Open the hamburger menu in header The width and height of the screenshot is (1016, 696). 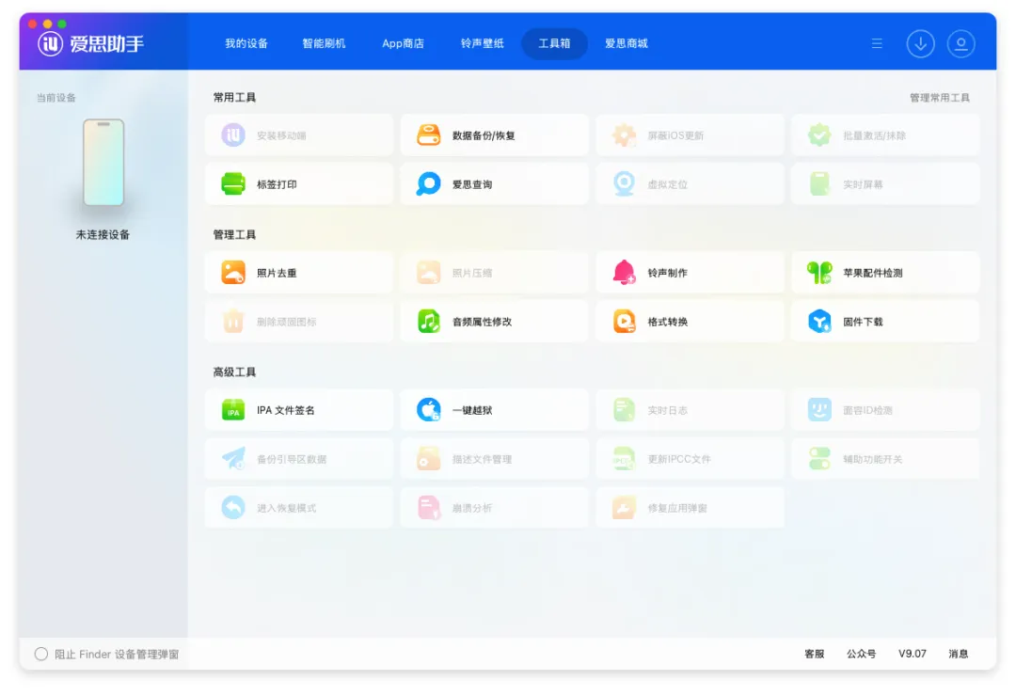(877, 43)
